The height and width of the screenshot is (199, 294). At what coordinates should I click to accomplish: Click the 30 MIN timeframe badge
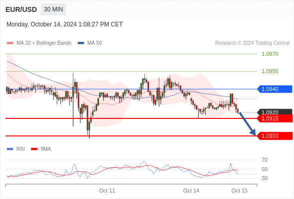(x=53, y=9)
